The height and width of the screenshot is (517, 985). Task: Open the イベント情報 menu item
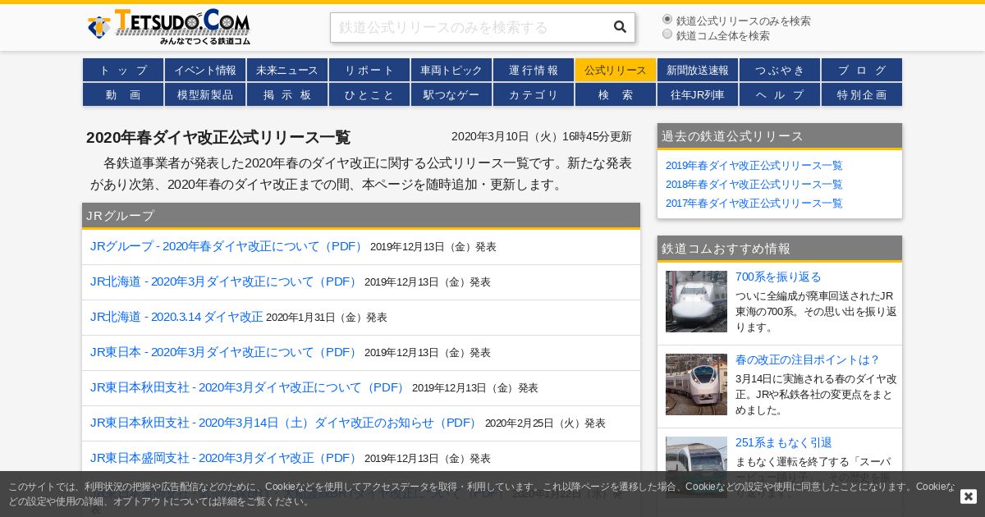[205, 70]
